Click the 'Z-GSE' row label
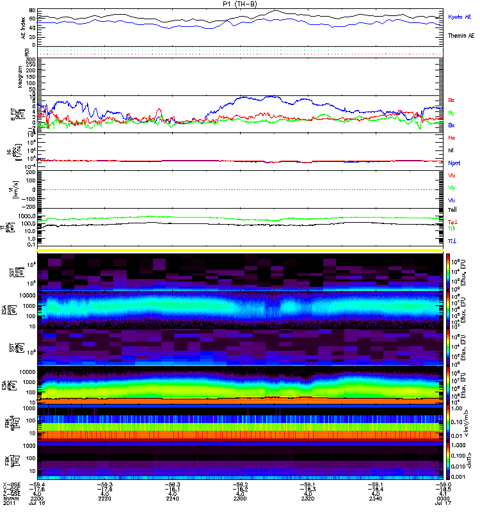Viewport: 480px width, 512px height. [10, 493]
